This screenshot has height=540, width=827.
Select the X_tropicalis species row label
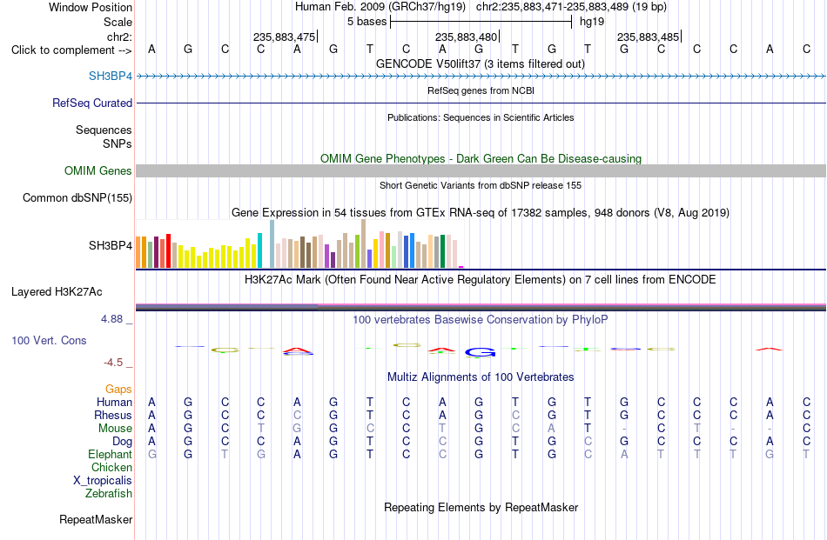[103, 481]
